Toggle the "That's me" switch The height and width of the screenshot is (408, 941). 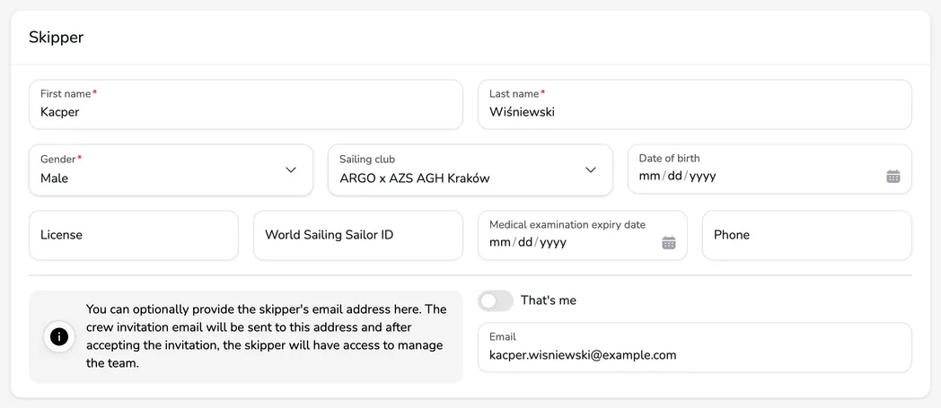tap(496, 300)
